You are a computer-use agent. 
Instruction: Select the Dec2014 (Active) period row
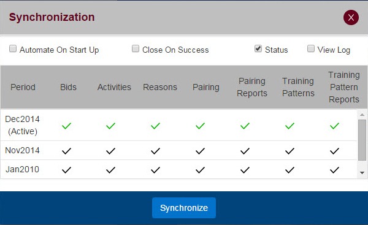tap(179, 125)
